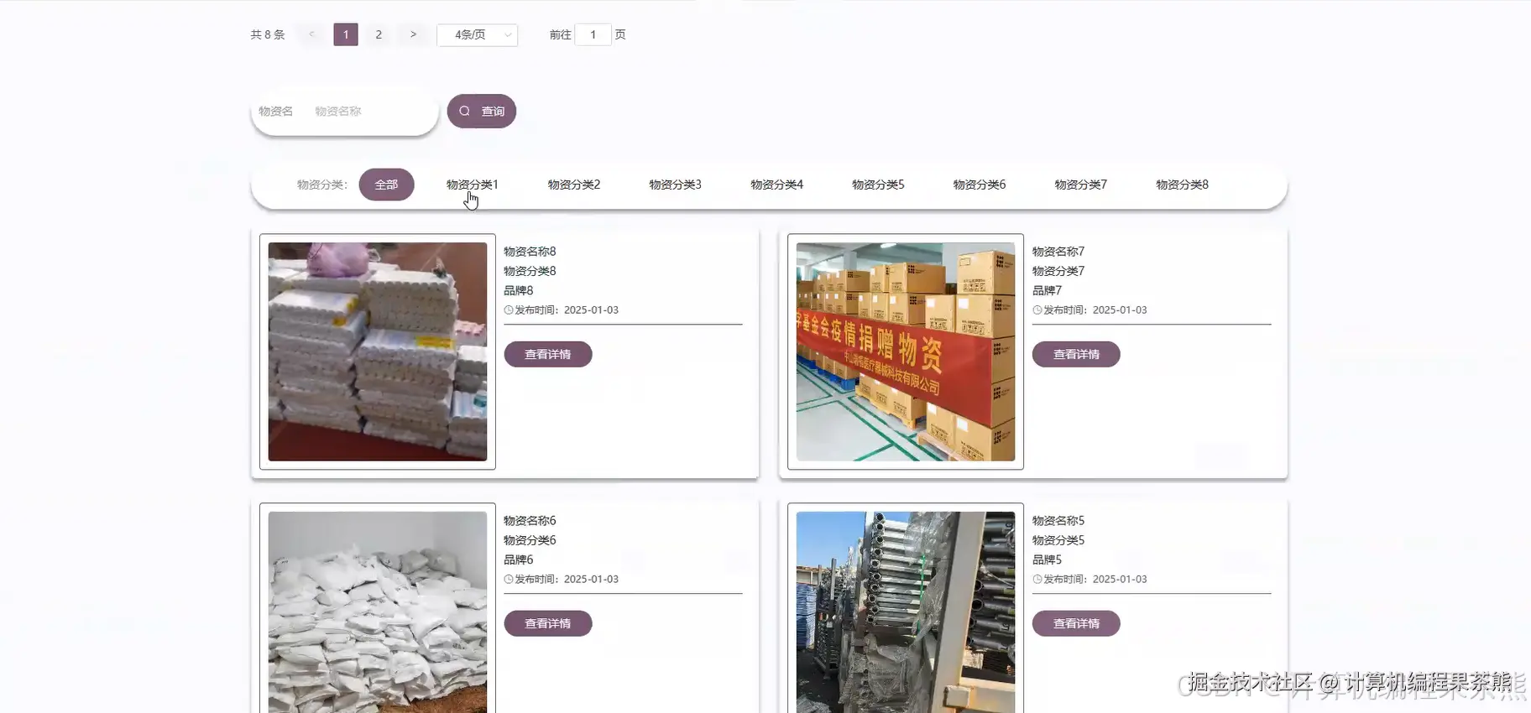Filter by 物资分类7
The width and height of the screenshot is (1531, 713).
pos(1080,185)
